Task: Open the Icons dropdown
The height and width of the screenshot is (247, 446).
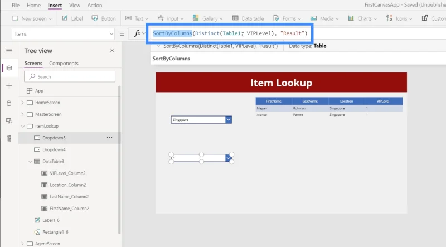Action: pyautogui.click(x=399, y=18)
